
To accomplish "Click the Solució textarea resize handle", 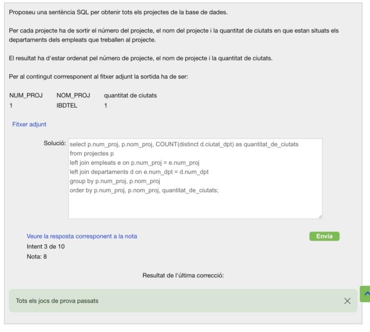I will (320, 216).
